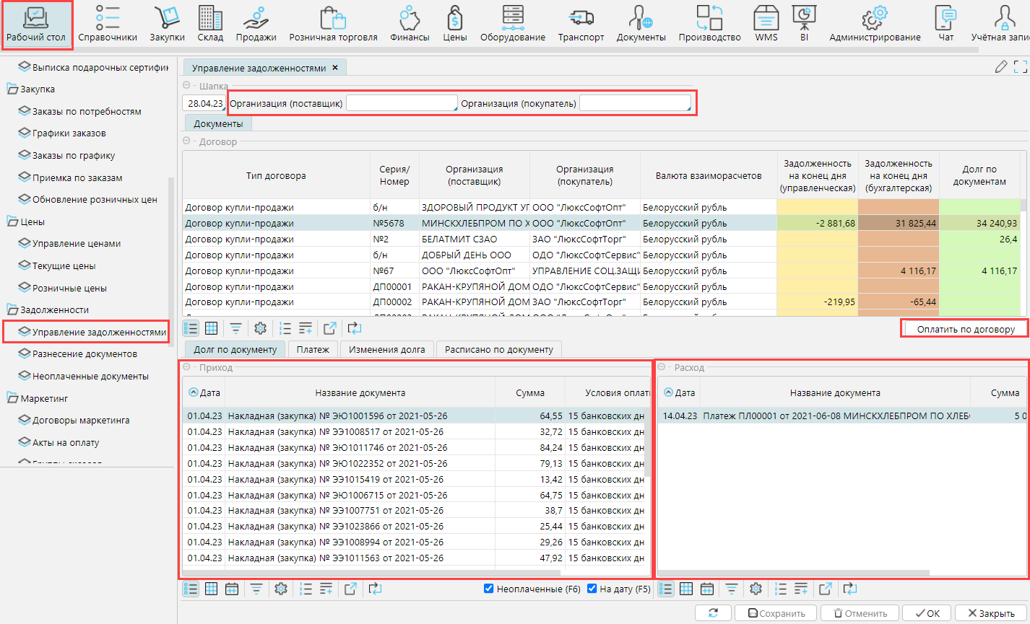
Task: Switch Договор table to grid view
Action: tap(211, 329)
